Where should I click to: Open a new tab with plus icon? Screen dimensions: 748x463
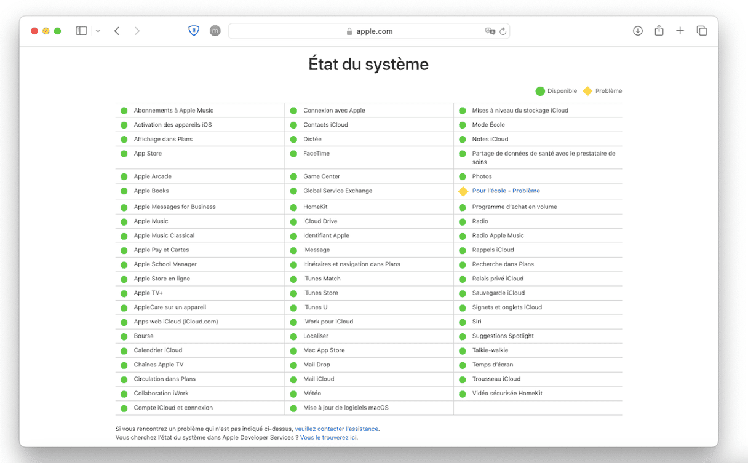[x=680, y=31]
